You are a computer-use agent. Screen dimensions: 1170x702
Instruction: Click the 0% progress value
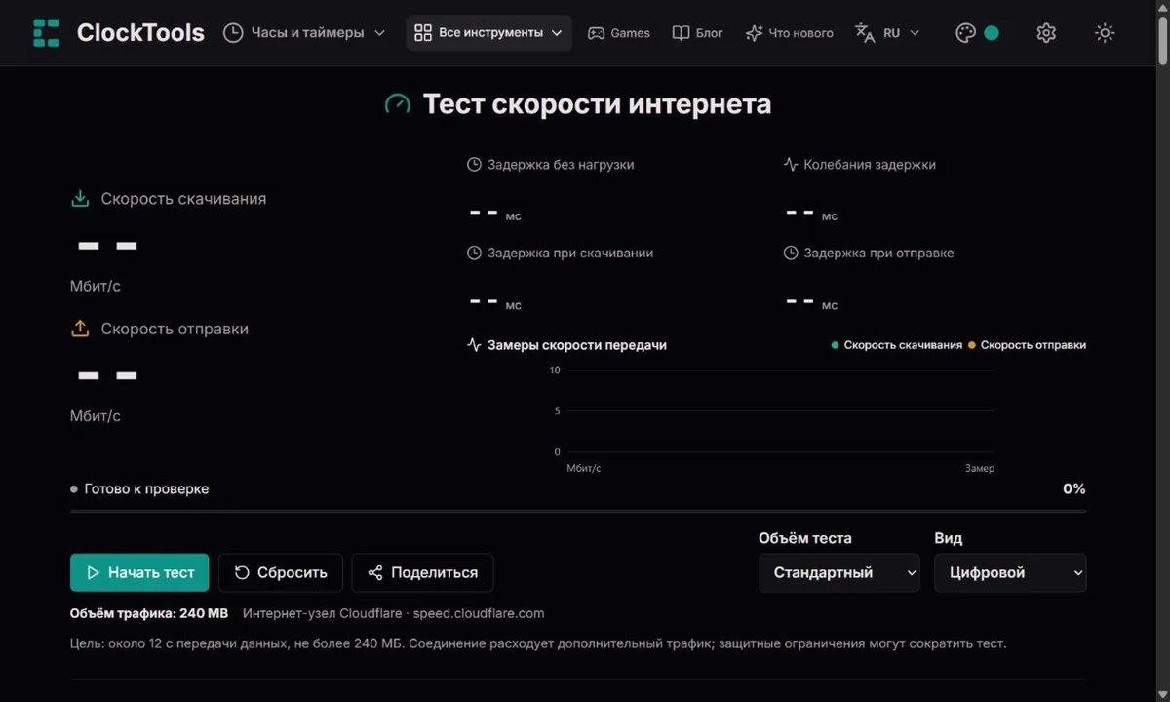pos(1073,489)
